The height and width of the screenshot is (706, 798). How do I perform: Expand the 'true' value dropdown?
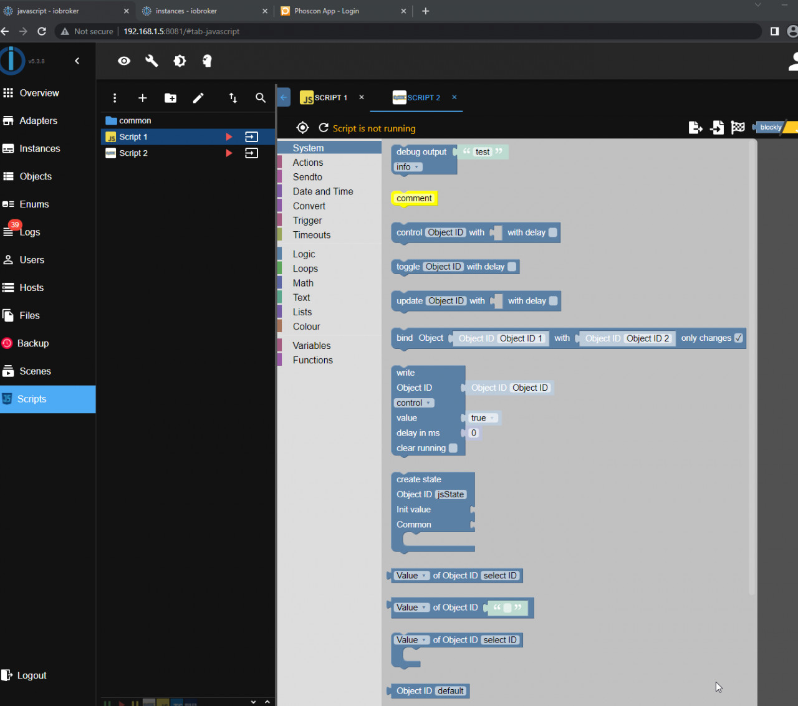(483, 418)
